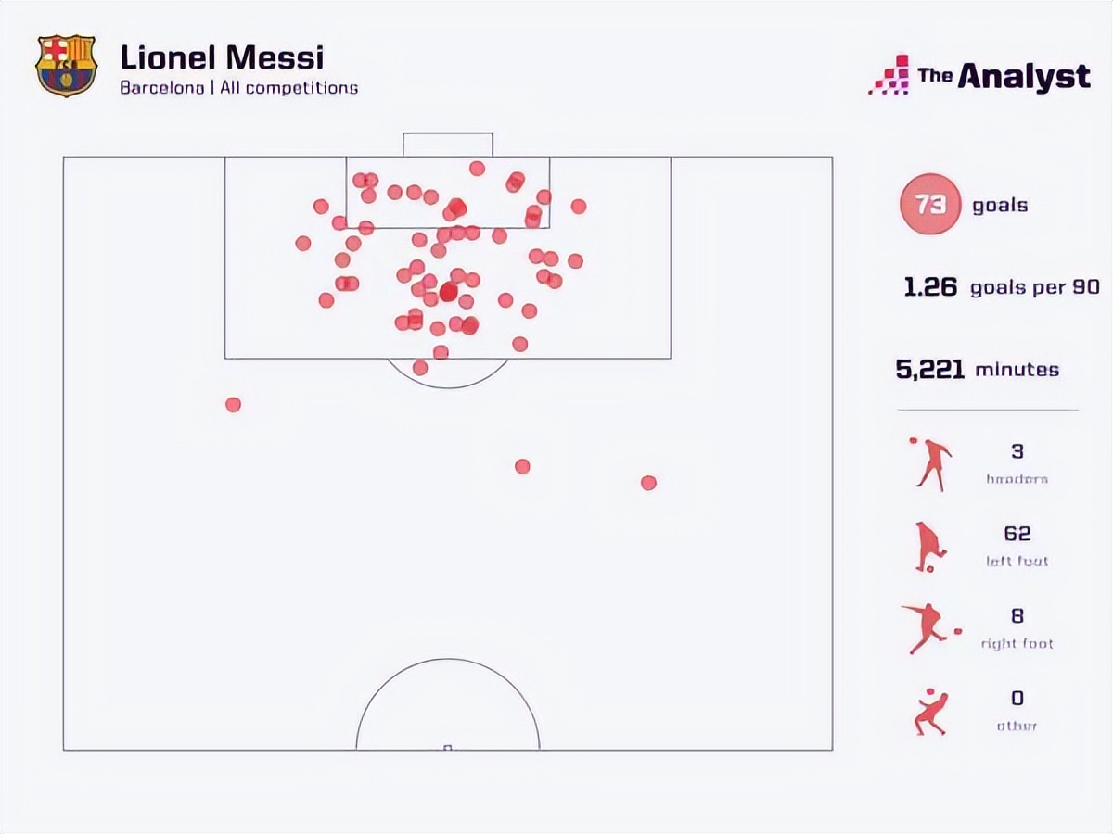Viewport: 1113px width, 834px height.
Task: Click the 8 right foot count
Action: 1017,616
